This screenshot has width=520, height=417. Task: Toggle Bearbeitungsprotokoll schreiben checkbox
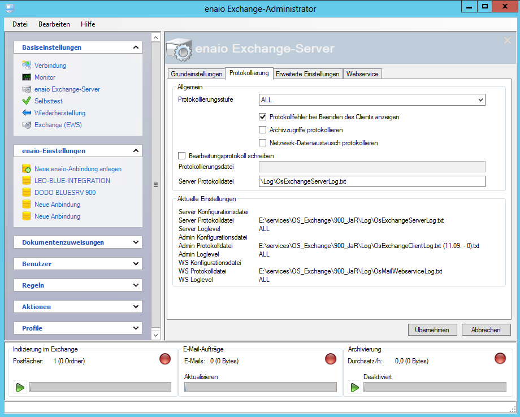182,155
